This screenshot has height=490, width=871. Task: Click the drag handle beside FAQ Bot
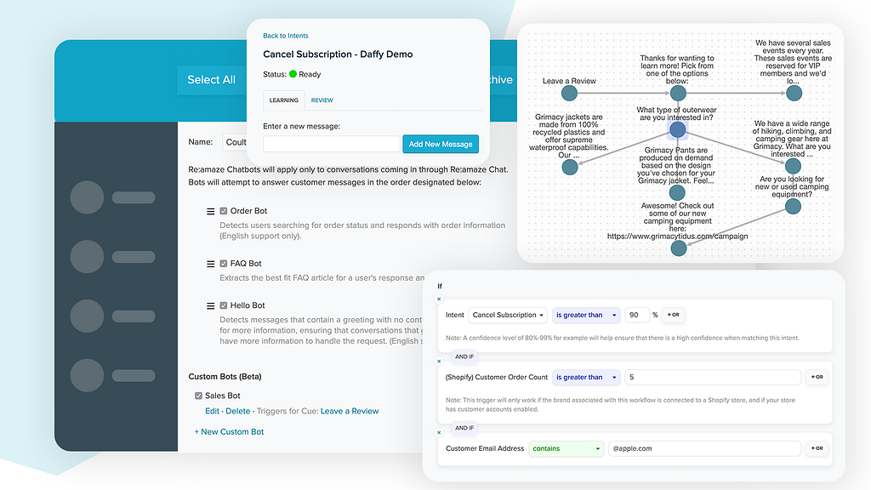pos(211,264)
